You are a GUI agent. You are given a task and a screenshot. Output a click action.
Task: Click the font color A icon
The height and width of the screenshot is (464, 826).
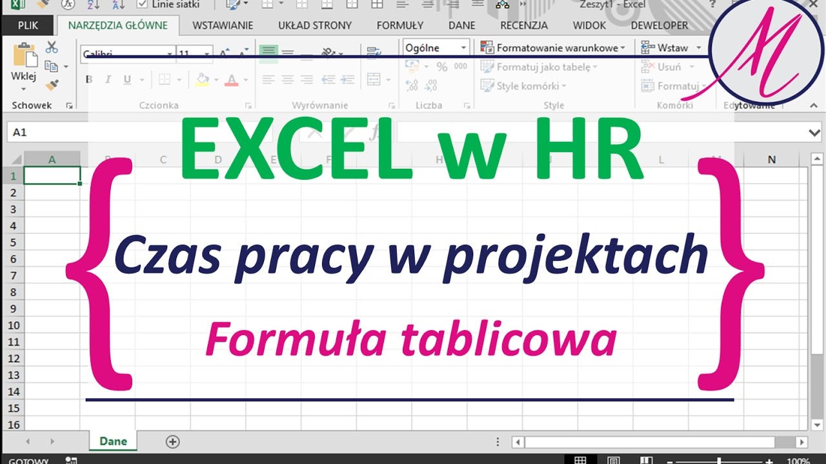pyautogui.click(x=232, y=80)
